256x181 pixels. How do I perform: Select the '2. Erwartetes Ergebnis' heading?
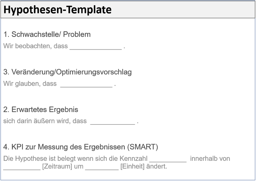pos(41,109)
